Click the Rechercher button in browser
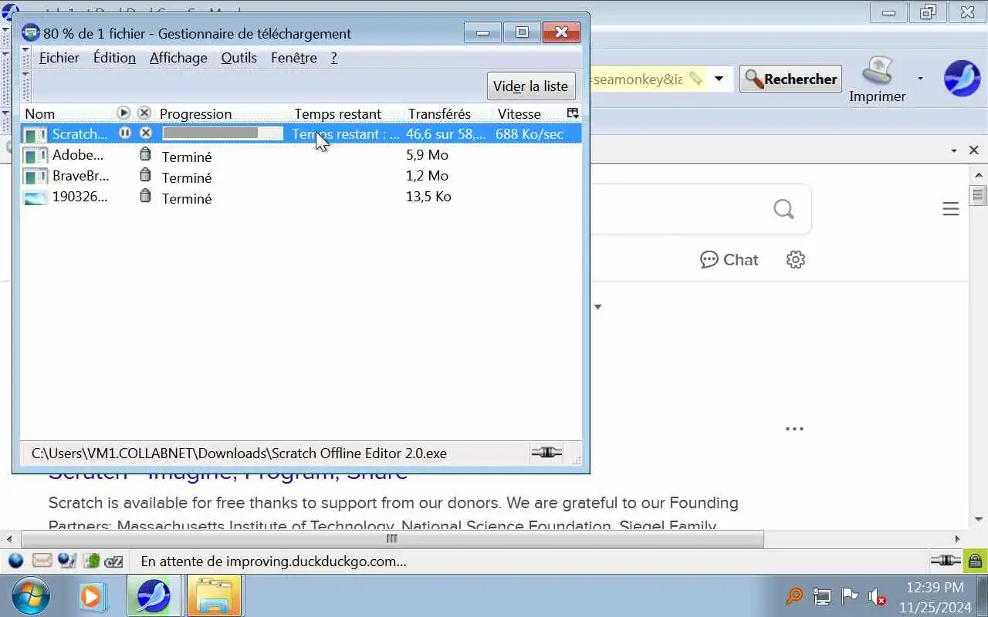This screenshot has width=988, height=617. point(791,79)
